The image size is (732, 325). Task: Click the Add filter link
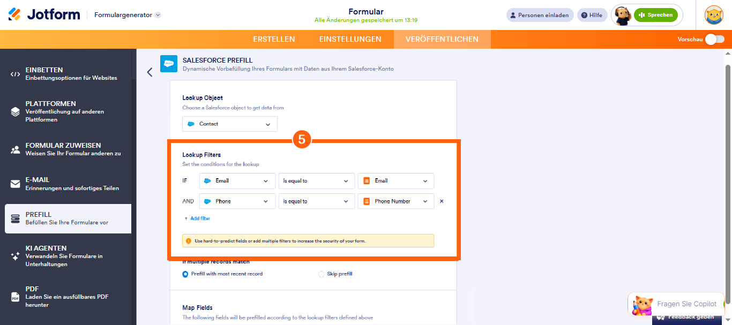197,218
